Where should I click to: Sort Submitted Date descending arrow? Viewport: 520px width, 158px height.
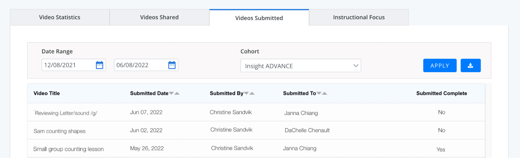click(x=171, y=93)
